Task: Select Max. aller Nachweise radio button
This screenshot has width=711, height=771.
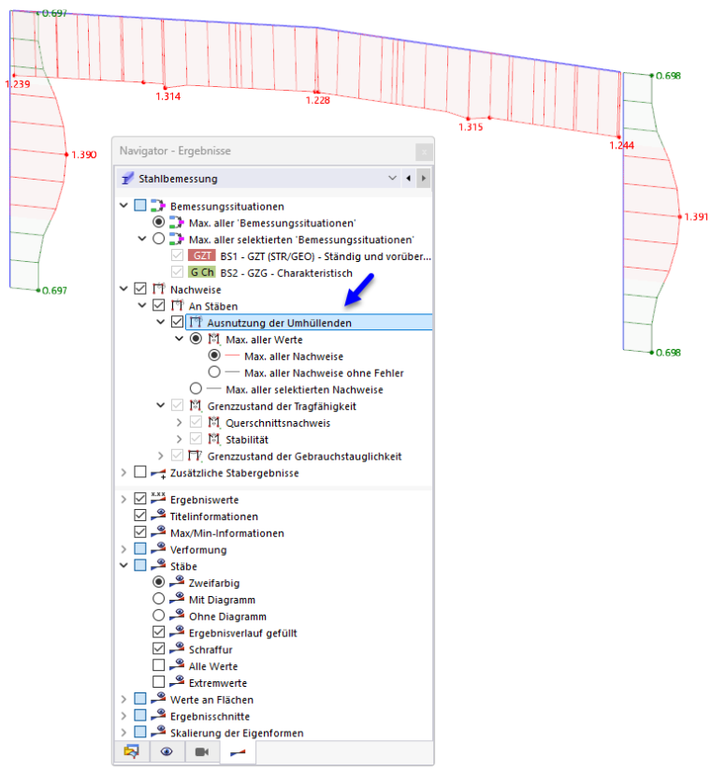Action: click(x=214, y=356)
